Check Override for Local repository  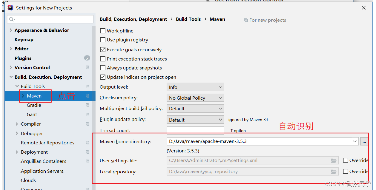345,171
